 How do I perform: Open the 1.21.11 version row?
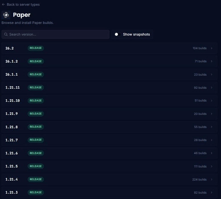(109, 88)
